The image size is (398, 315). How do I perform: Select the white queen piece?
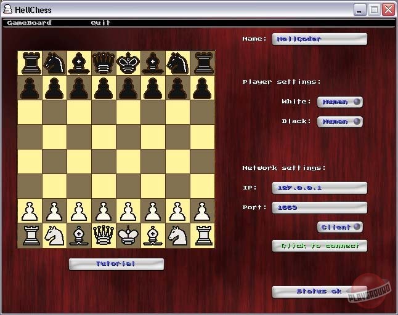[104, 235]
